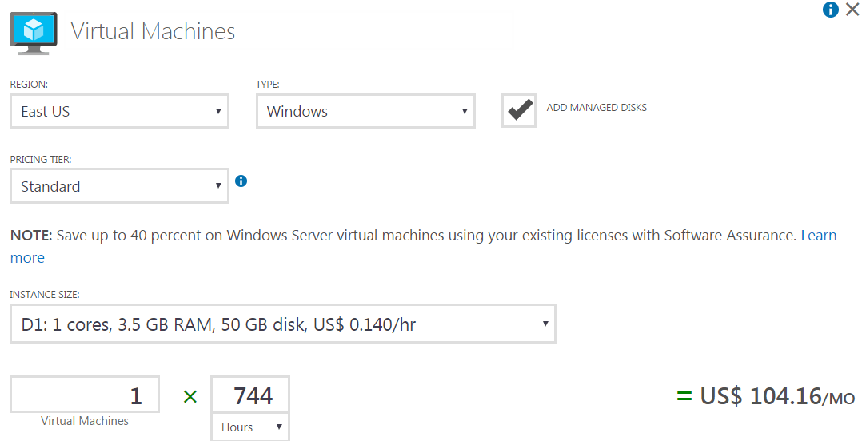Click the Virtual Machines monitor icon
This screenshot has height=441, width=862.
34,33
